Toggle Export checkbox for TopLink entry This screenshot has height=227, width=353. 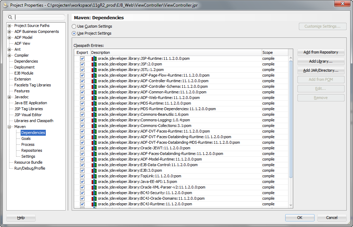(x=82, y=176)
